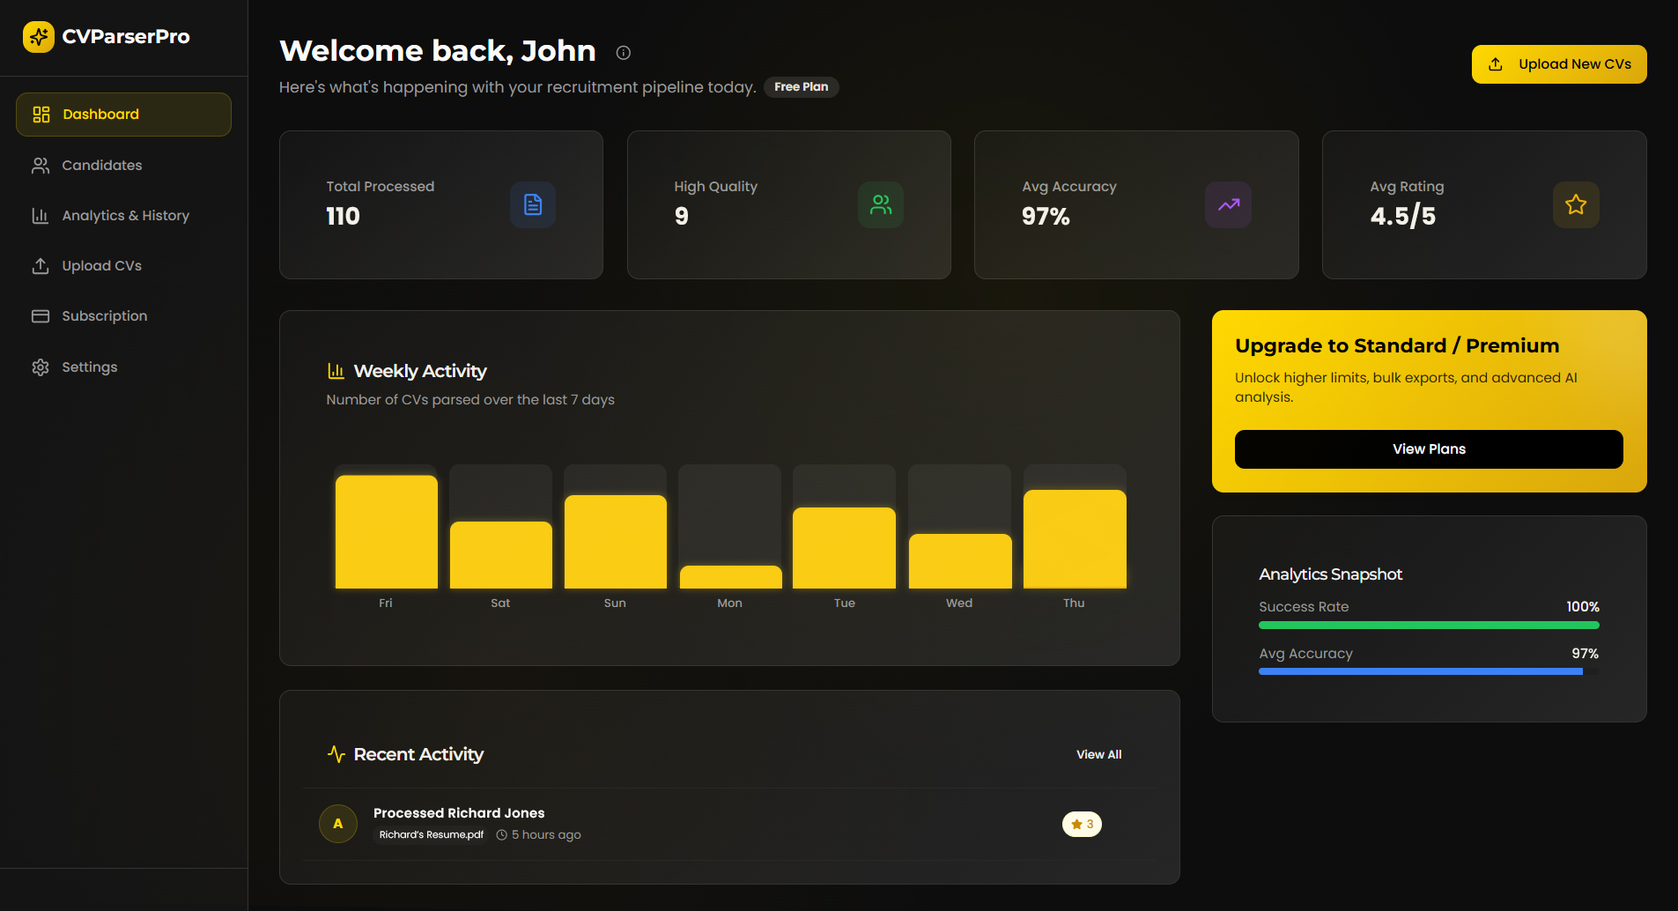This screenshot has width=1678, height=911.
Task: Select Upload CVs in the sidebar
Action: click(101, 266)
